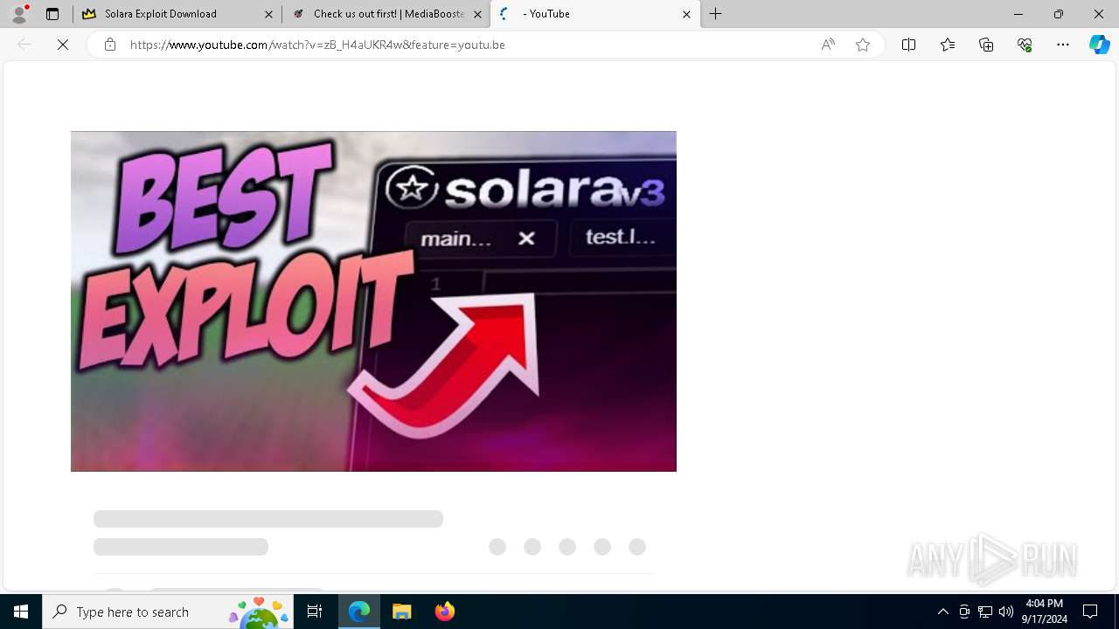Open network status tray icon
The width and height of the screenshot is (1119, 629).
(x=985, y=612)
